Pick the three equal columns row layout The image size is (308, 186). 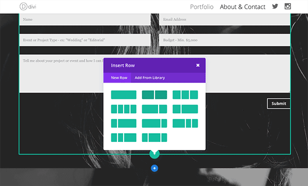(x=185, y=95)
